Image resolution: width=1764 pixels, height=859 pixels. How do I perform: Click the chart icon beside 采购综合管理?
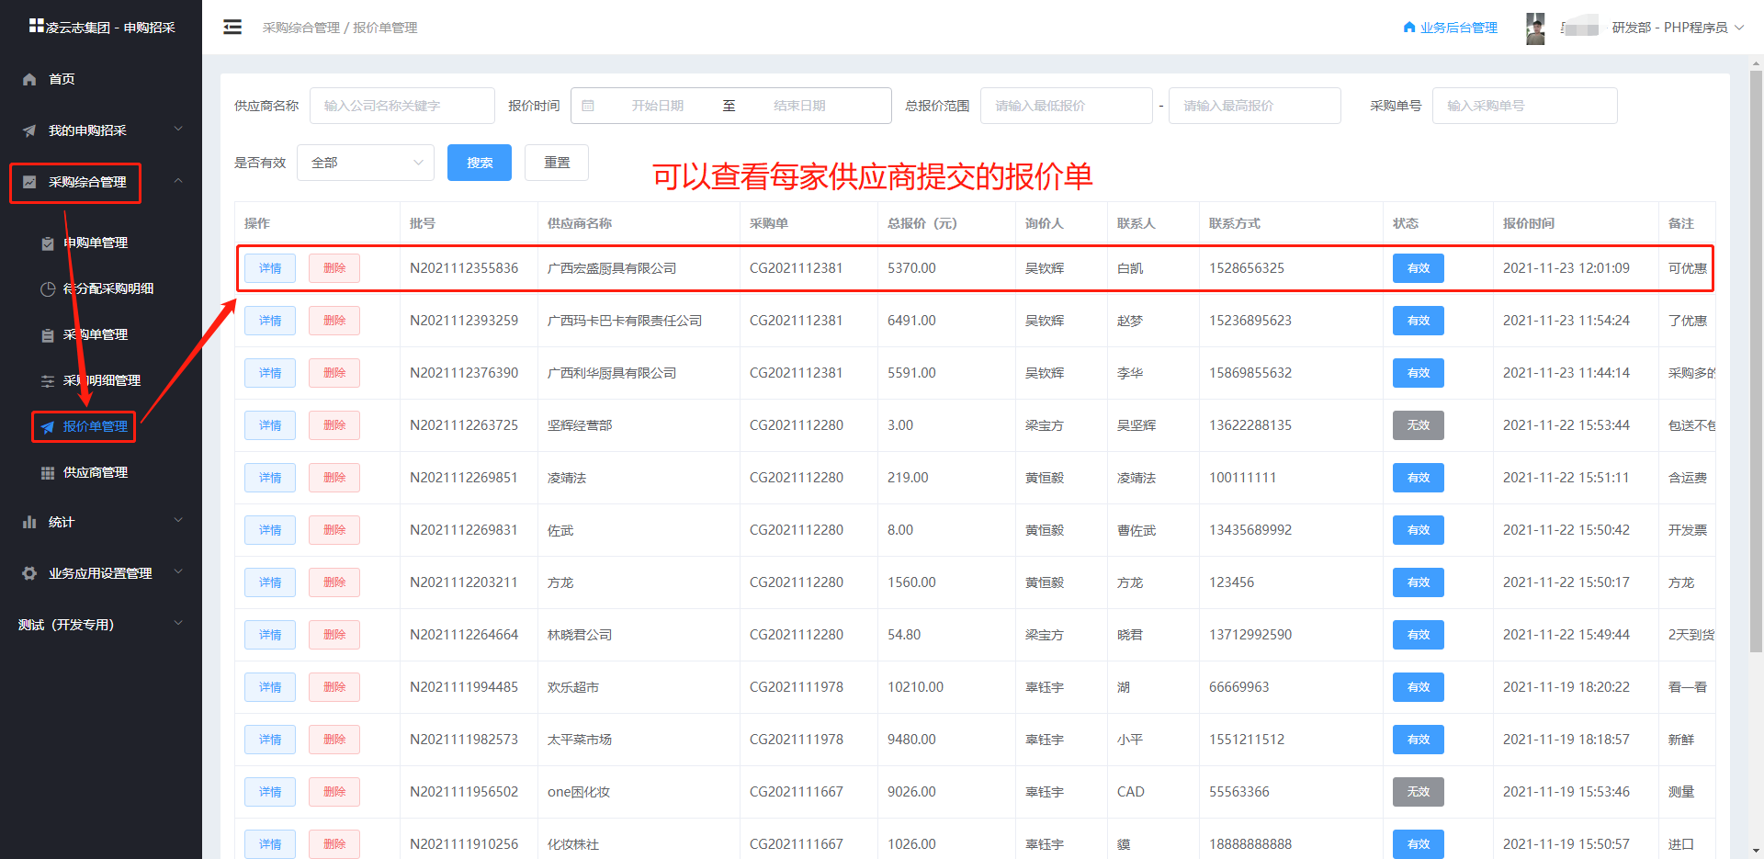[x=29, y=182]
